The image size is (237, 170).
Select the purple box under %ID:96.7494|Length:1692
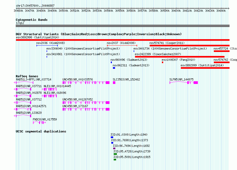pos(114,148)
